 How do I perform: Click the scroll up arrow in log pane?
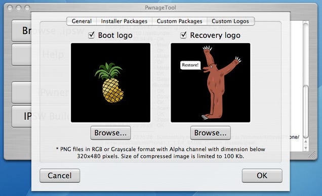[306, 142]
